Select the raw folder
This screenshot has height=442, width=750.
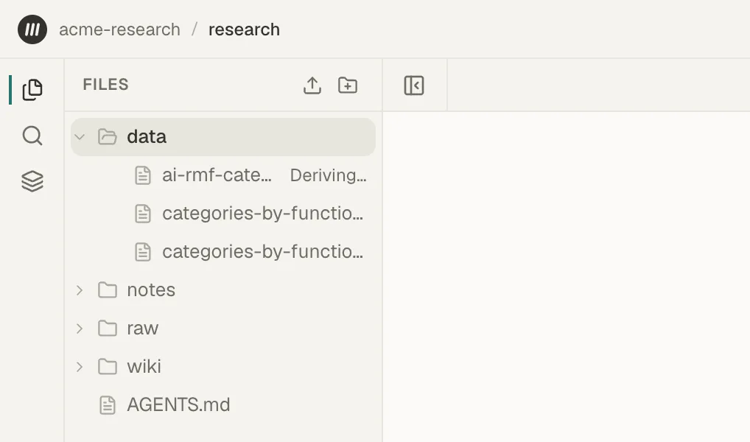(223, 328)
